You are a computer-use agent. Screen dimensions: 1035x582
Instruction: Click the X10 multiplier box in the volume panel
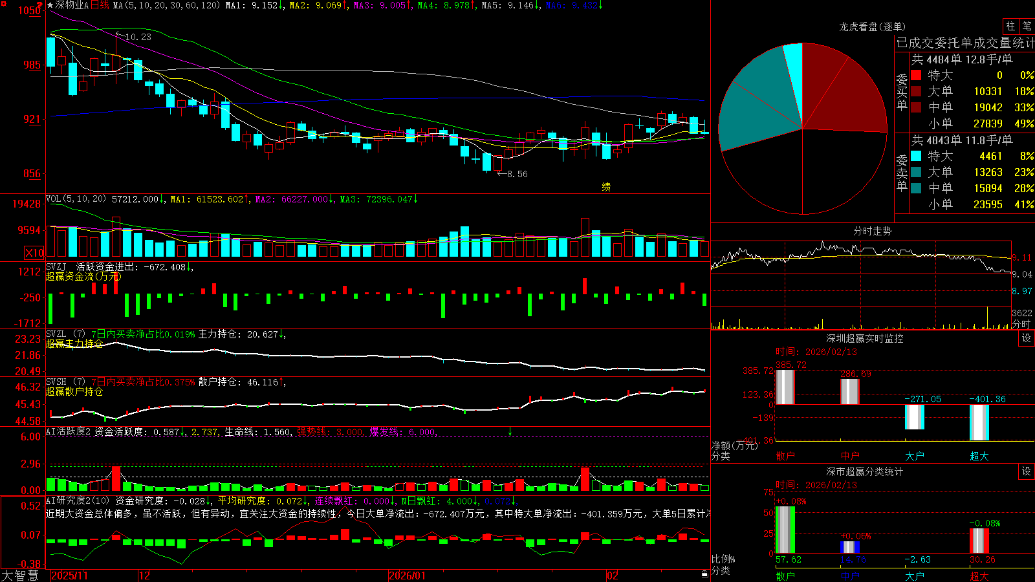(34, 253)
